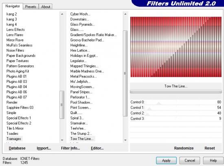Open the About tab

click(x=46, y=6)
